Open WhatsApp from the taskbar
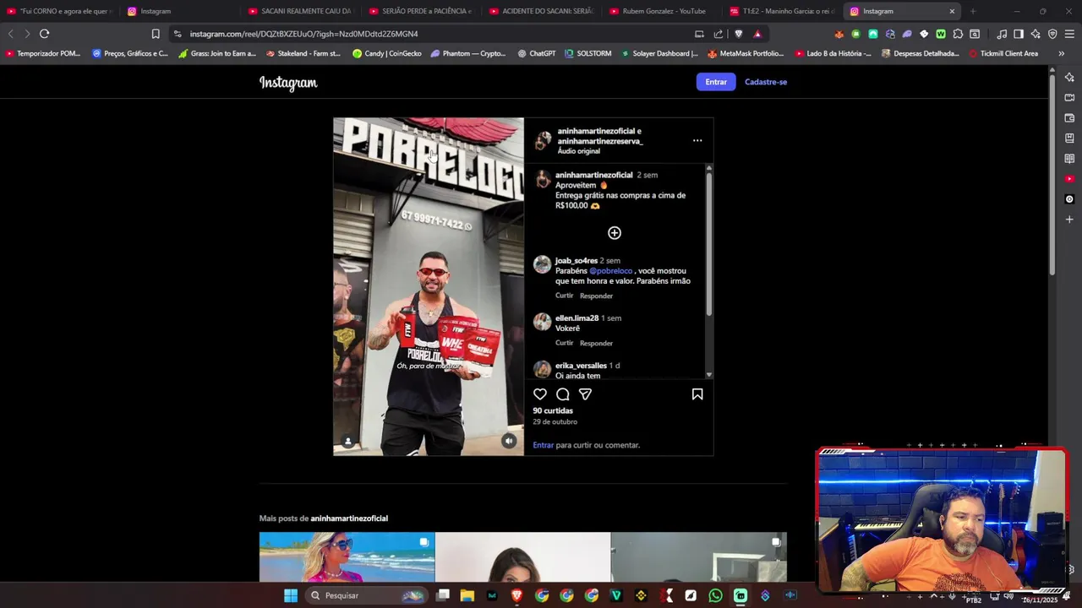 pyautogui.click(x=716, y=595)
